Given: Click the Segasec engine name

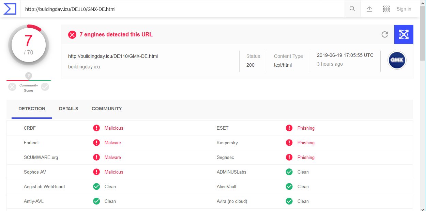Looking at the screenshot, I should (x=225, y=157).
